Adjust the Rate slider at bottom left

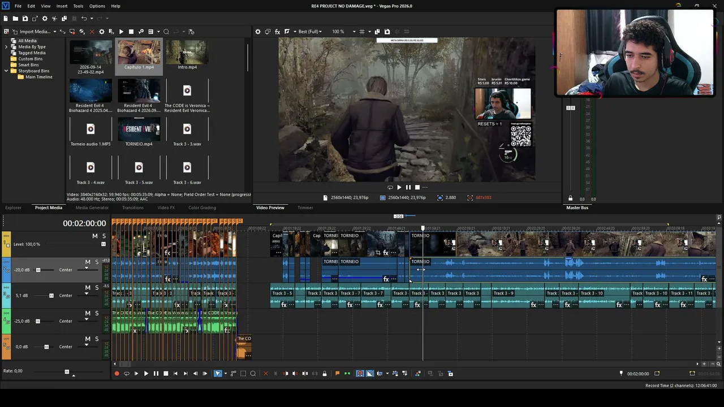click(67, 371)
